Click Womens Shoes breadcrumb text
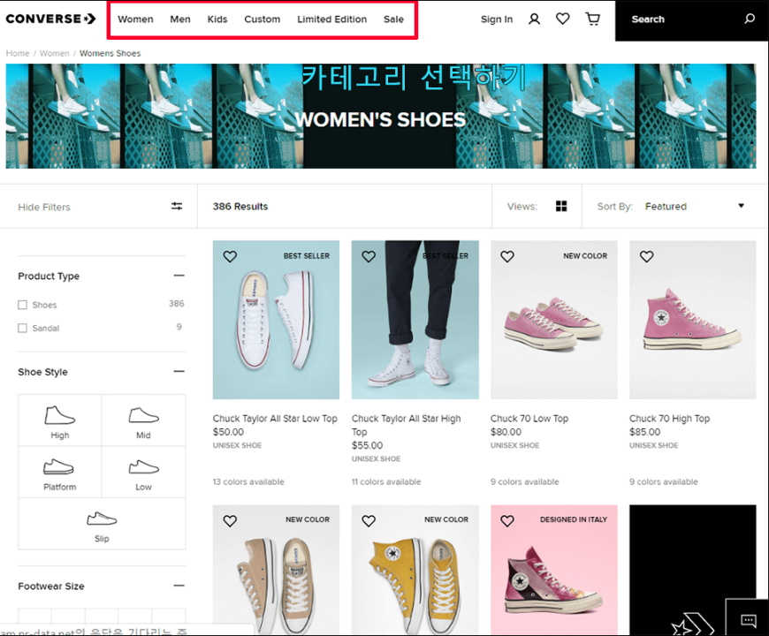This screenshot has height=636, width=769. (110, 53)
